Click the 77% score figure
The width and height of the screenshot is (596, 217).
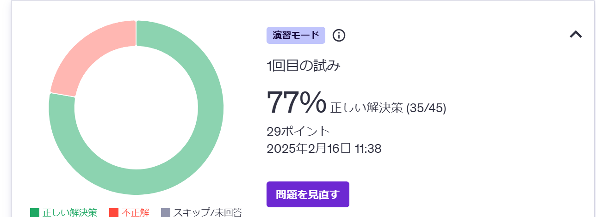click(x=297, y=102)
